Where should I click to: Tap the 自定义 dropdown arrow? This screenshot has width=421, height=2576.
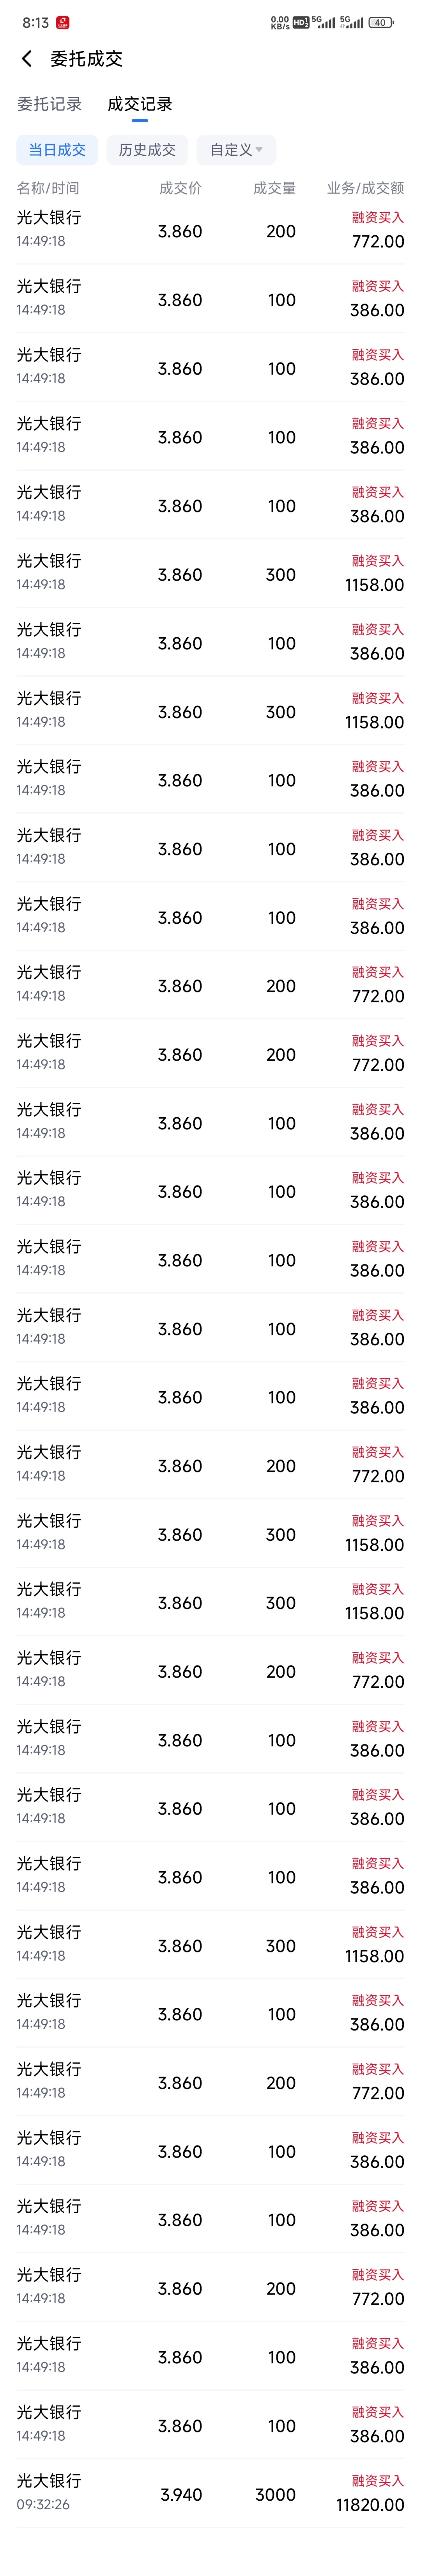(259, 150)
